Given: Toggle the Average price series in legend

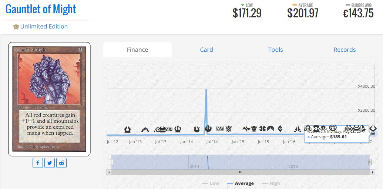Looking at the screenshot, I should [241, 183].
